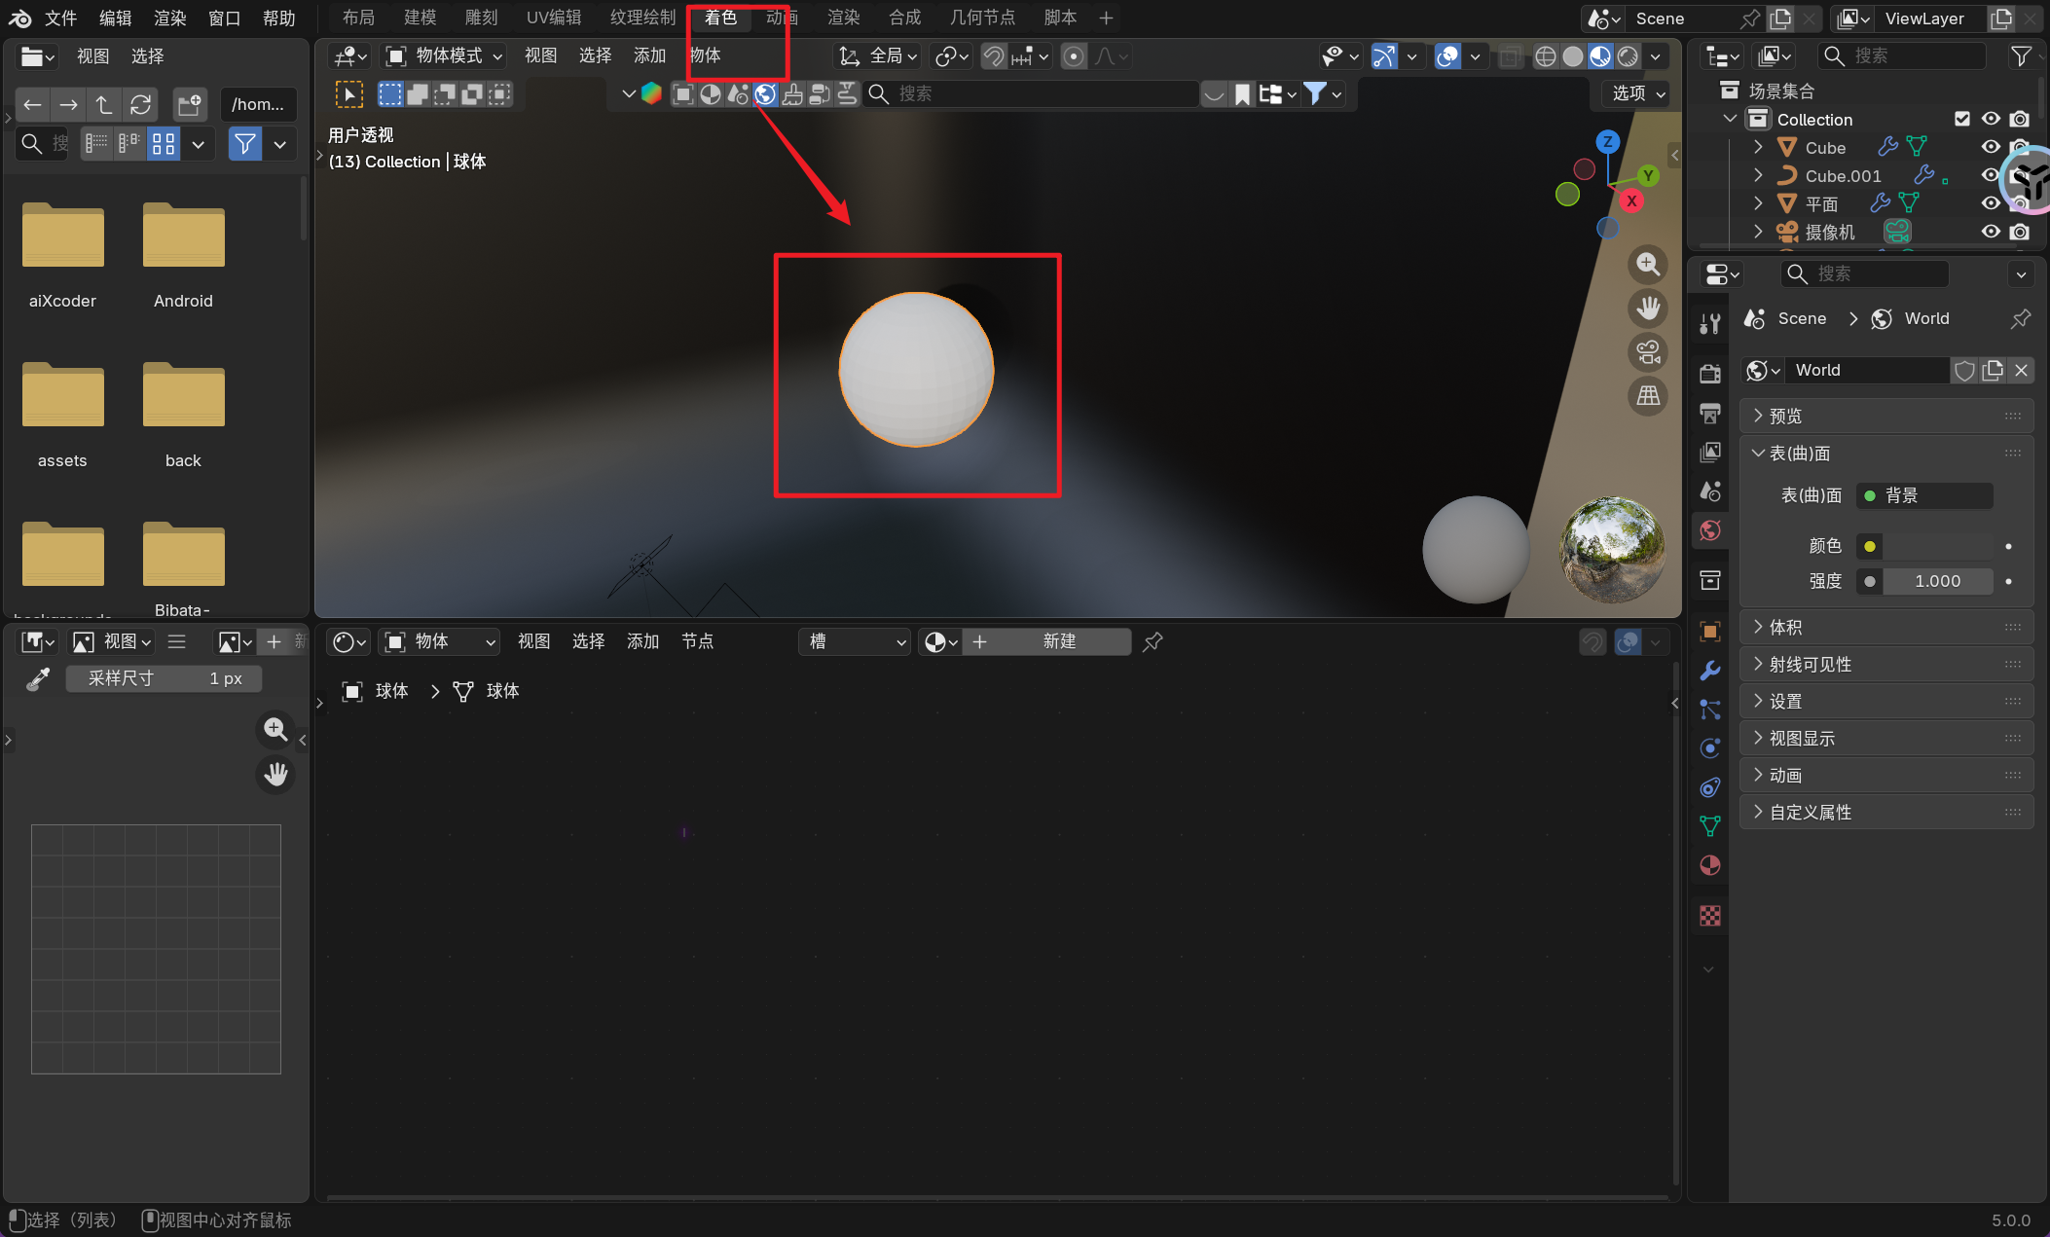Open the Material properties tab icon
The height and width of the screenshot is (1237, 2050).
[1709, 865]
